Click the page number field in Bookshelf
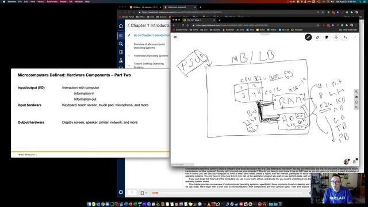368x207 pixels. tap(132, 193)
